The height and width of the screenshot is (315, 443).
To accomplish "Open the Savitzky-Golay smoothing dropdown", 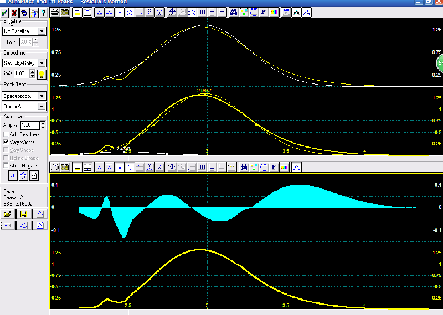I will [42, 63].
